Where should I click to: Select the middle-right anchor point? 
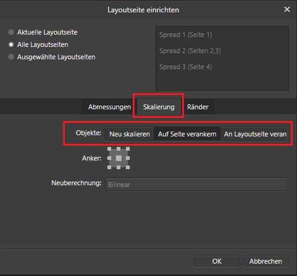click(x=128, y=158)
